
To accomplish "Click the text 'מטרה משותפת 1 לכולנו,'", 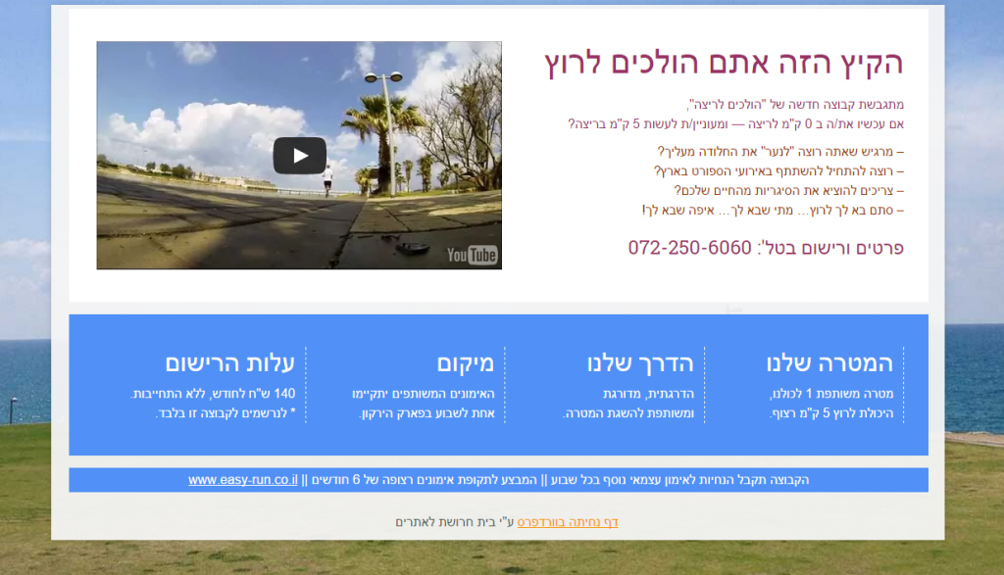I will tap(831, 394).
